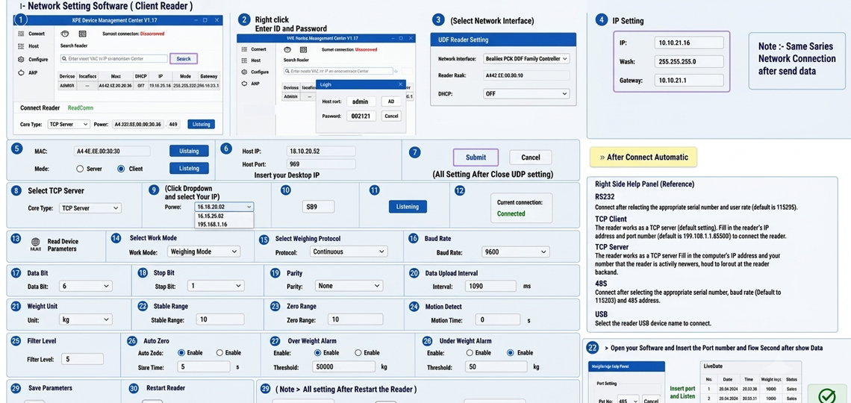Open the Stop Bit dropdown
This screenshot has height=403, width=851.
coord(216,286)
